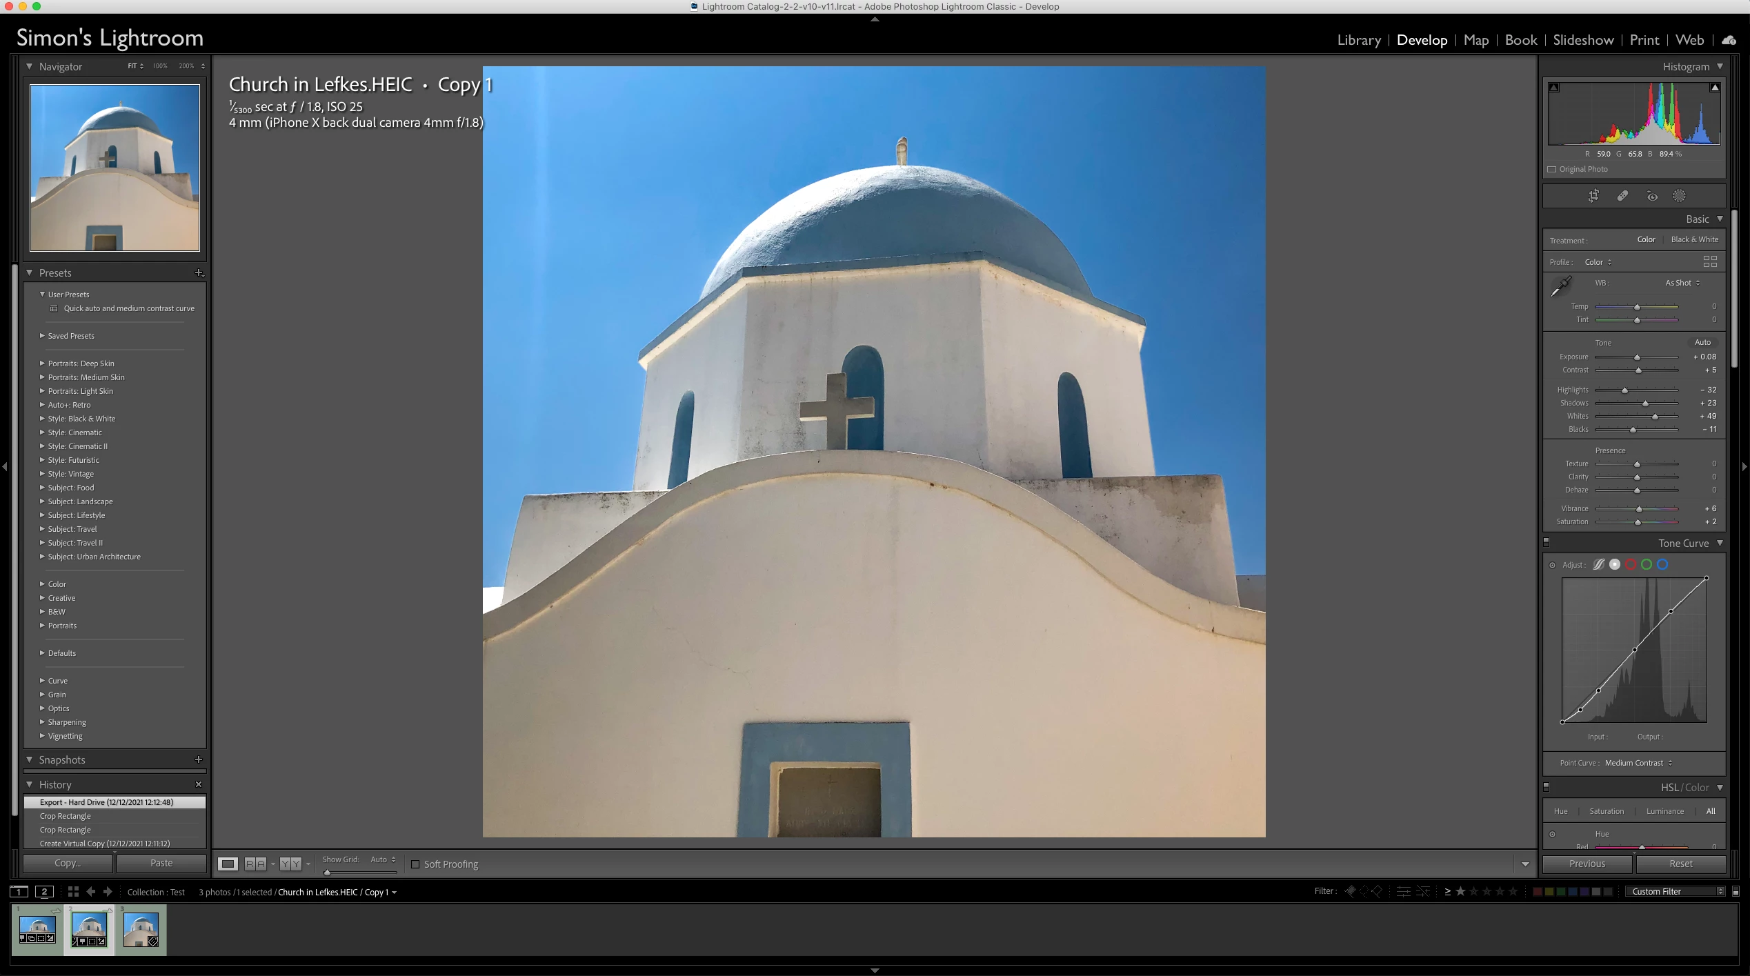Click the cloud sync status icon

pos(1729,40)
